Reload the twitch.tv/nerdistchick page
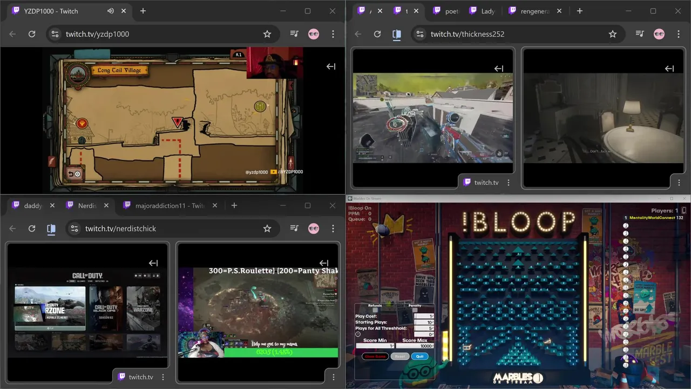This screenshot has height=389, width=691. point(32,229)
